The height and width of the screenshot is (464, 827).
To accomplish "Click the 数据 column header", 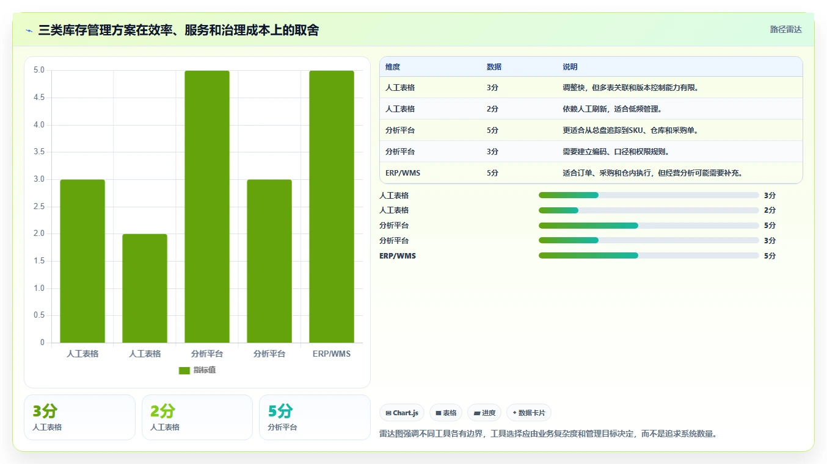I will [x=494, y=67].
